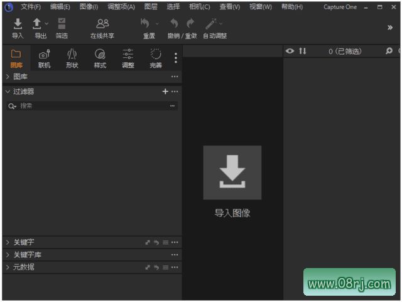This screenshot has height=302, width=402.
Task: Open the 调整项(A) menu
Action: pos(121,7)
